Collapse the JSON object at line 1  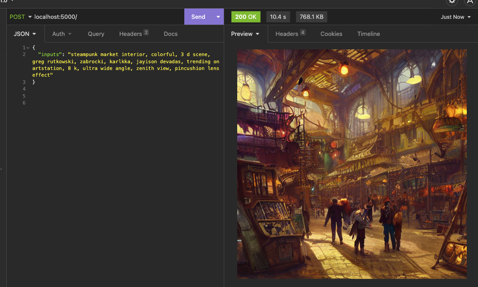(28, 48)
